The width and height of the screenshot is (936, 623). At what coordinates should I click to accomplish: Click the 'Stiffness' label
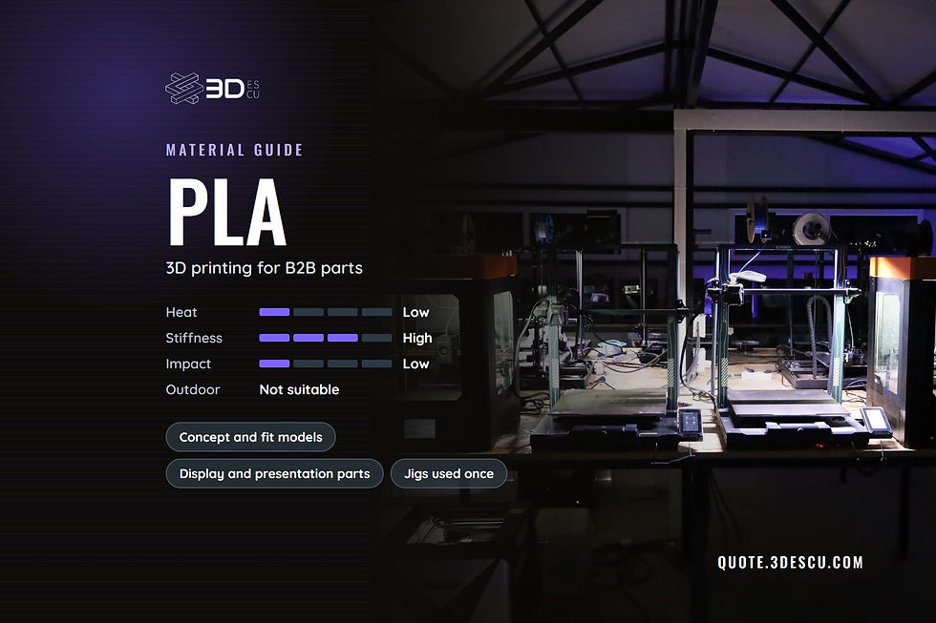(194, 338)
